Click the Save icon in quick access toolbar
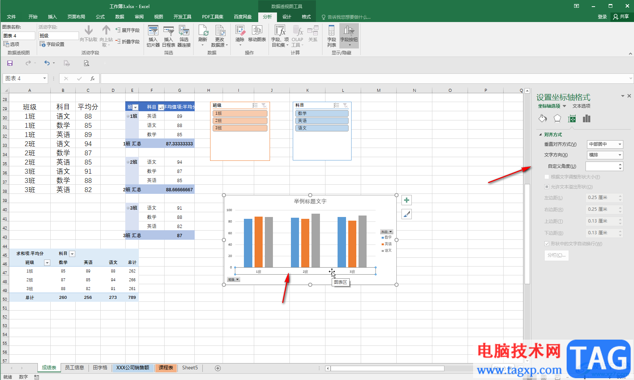The image size is (634, 380). pyautogui.click(x=10, y=63)
